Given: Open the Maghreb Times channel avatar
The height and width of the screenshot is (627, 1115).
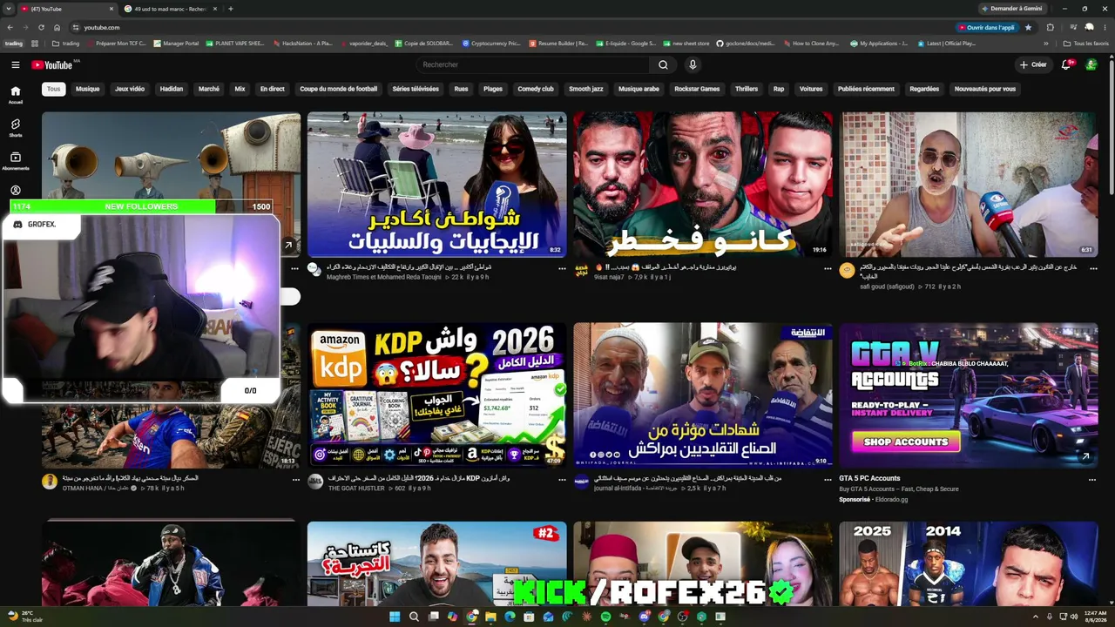Looking at the screenshot, I should click(x=314, y=270).
